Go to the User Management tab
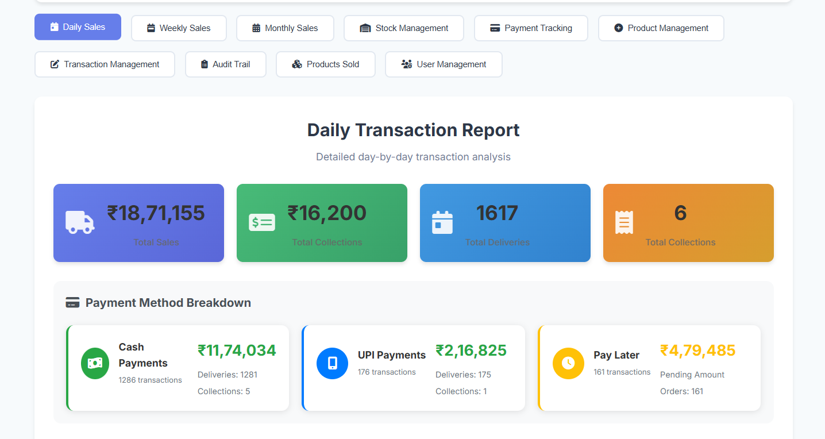The image size is (825, 439). pos(444,64)
